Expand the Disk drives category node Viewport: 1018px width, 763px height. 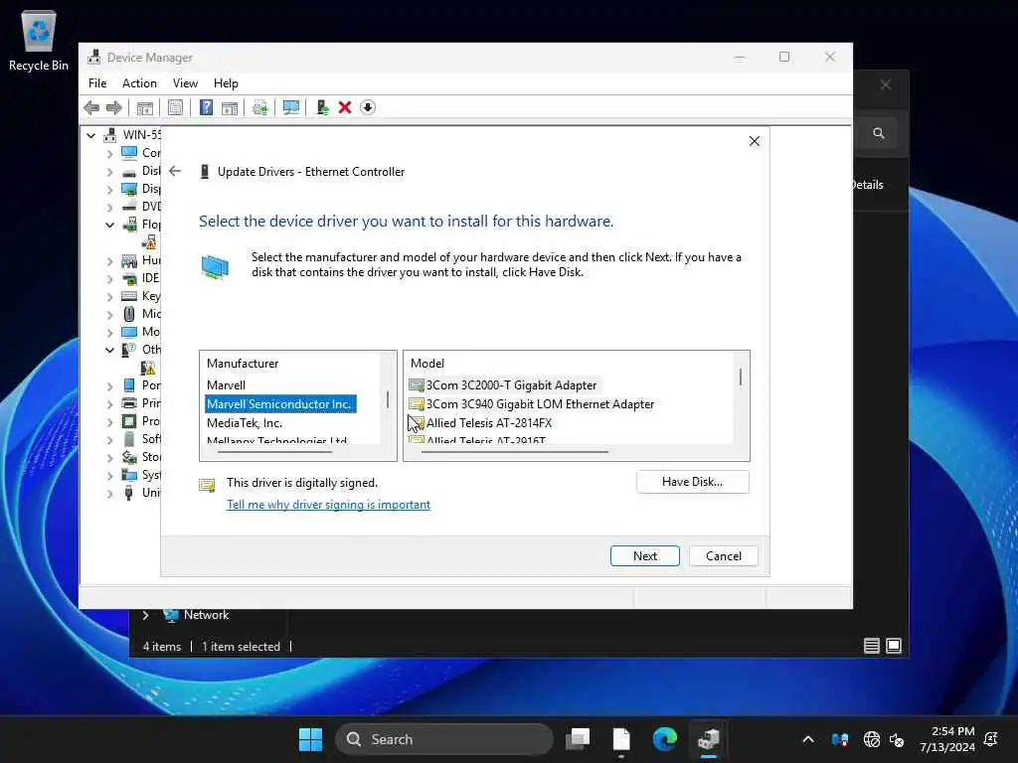[x=109, y=172]
